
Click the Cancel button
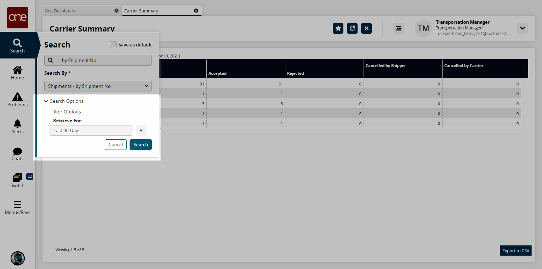tap(116, 145)
